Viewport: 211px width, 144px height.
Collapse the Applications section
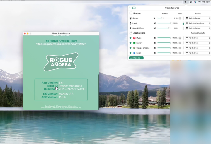pos(131,33)
